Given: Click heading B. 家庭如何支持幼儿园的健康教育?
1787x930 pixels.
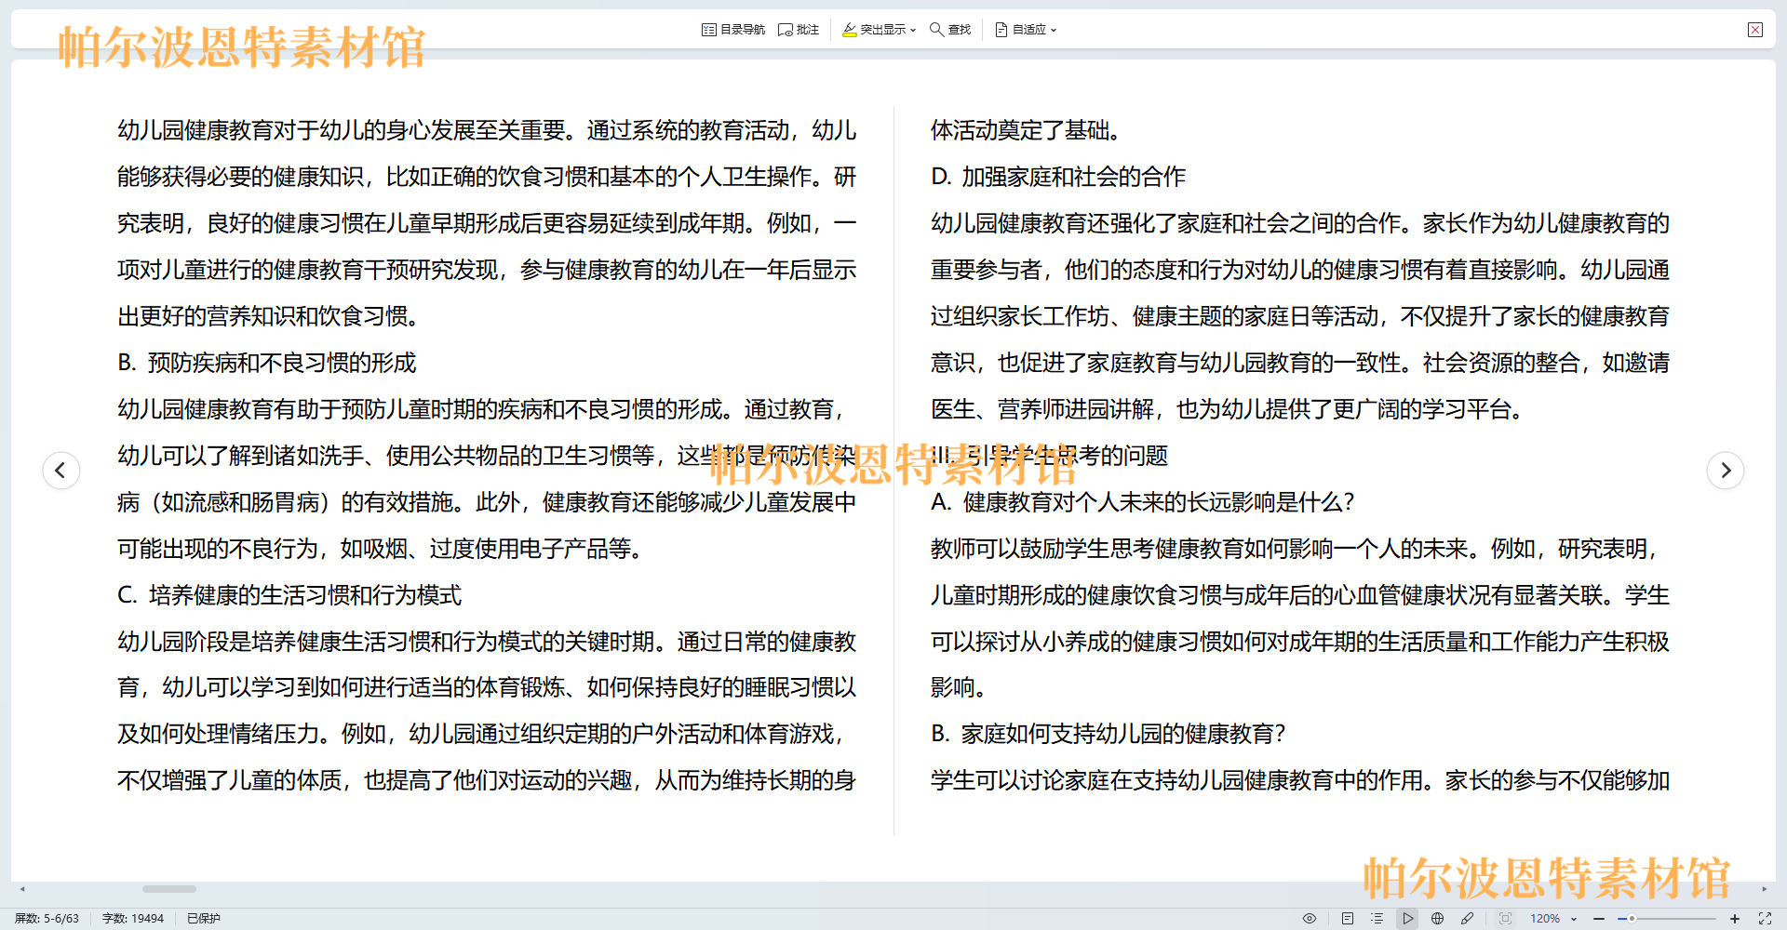Looking at the screenshot, I should tap(1108, 734).
